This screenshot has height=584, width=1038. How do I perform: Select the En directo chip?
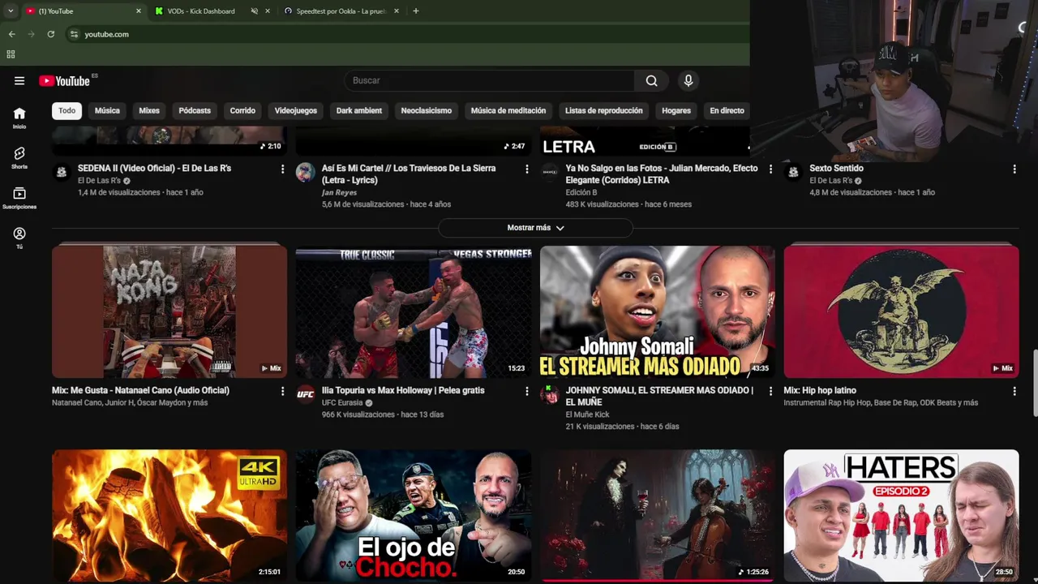click(x=727, y=110)
